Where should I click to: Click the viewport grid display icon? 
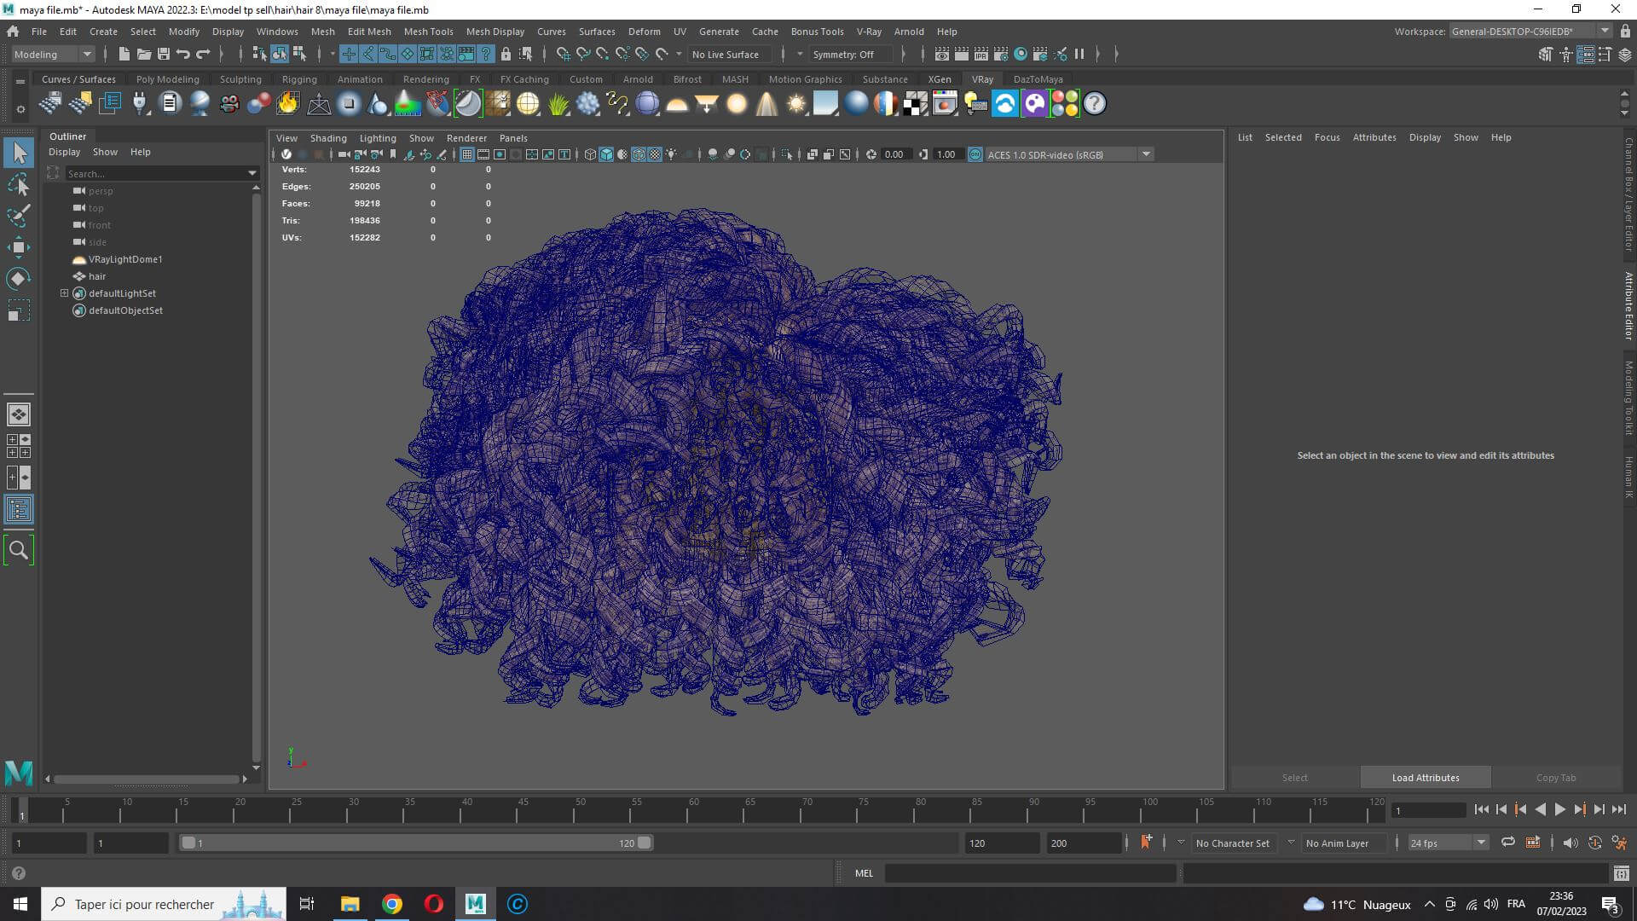click(467, 154)
